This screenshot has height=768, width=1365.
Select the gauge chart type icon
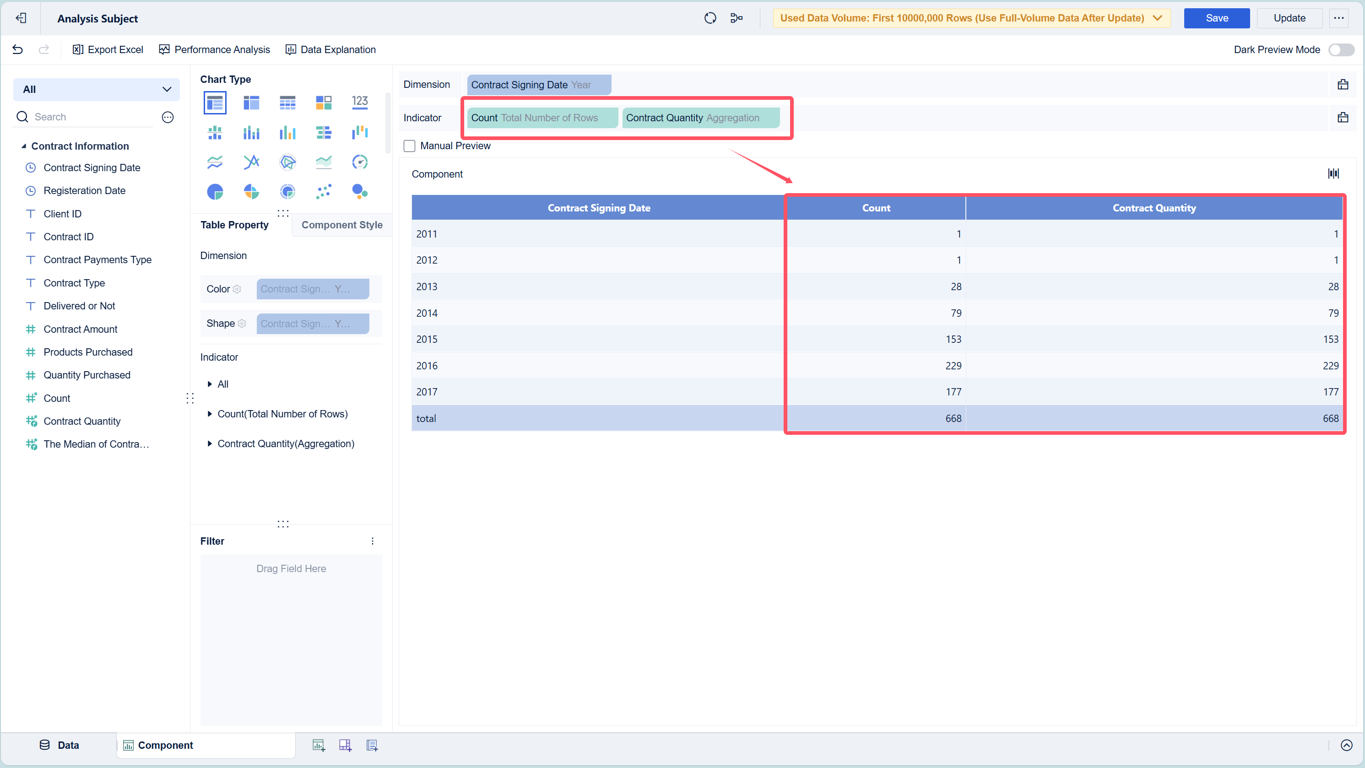[359, 162]
